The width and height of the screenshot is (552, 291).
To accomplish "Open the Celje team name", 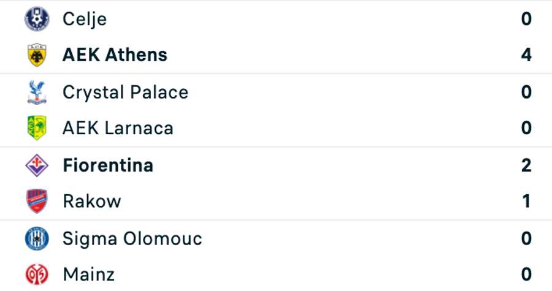I will click(85, 19).
